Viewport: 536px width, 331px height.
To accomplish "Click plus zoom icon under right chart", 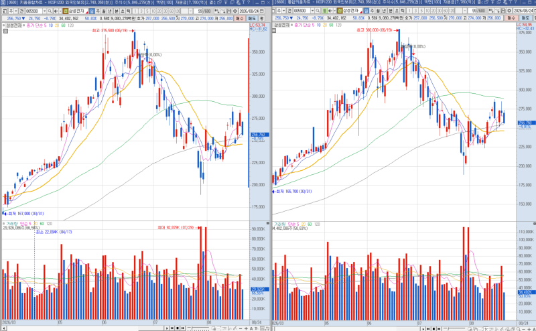I will tap(529, 329).
